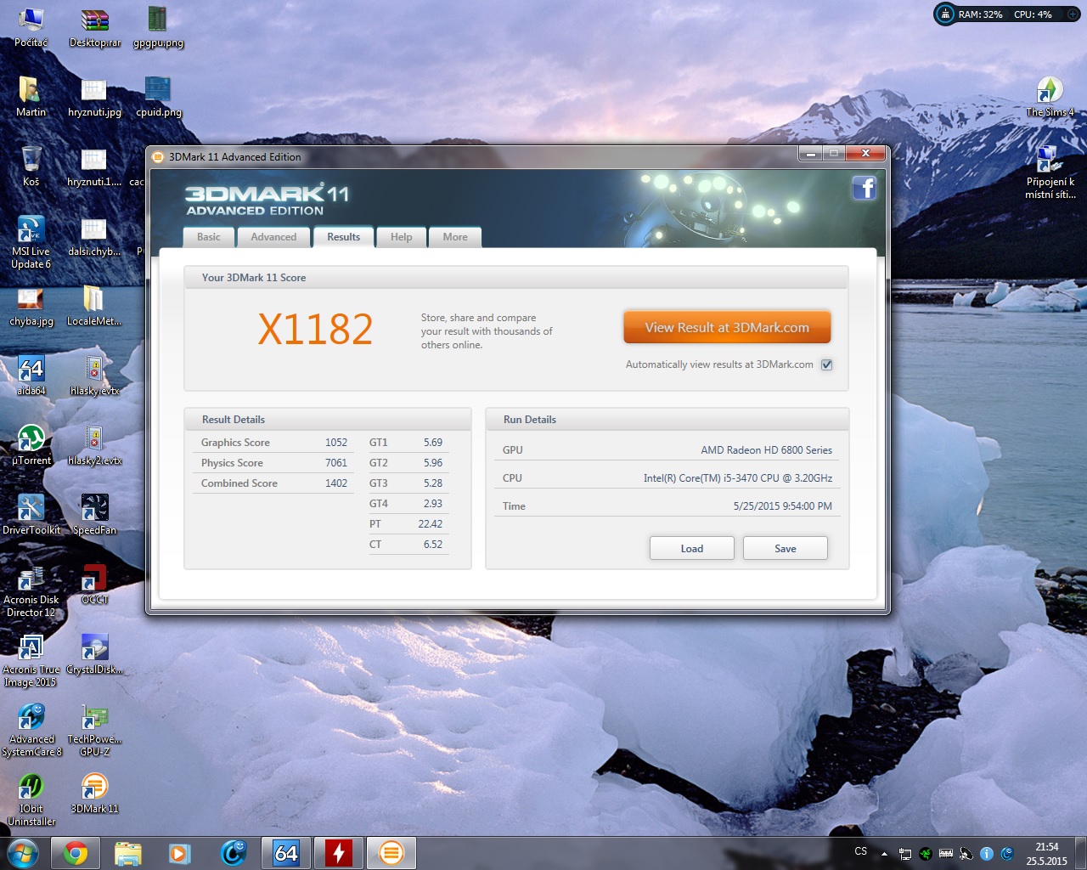Select the Acronis Disk Director 12 shortcut
The width and height of the screenshot is (1087, 870).
[31, 591]
